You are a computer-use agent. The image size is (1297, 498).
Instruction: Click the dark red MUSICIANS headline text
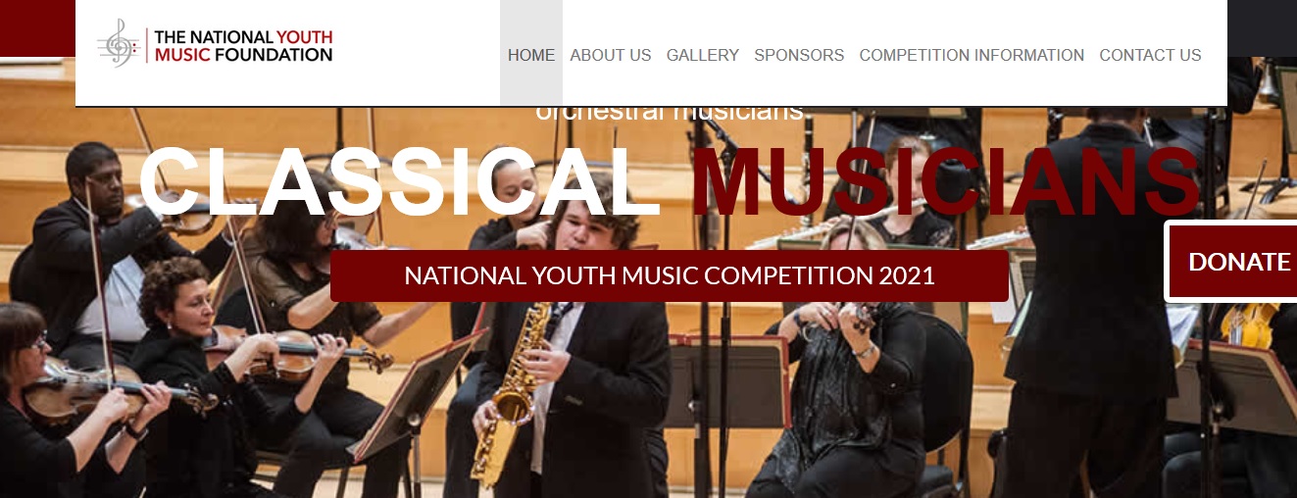945,183
